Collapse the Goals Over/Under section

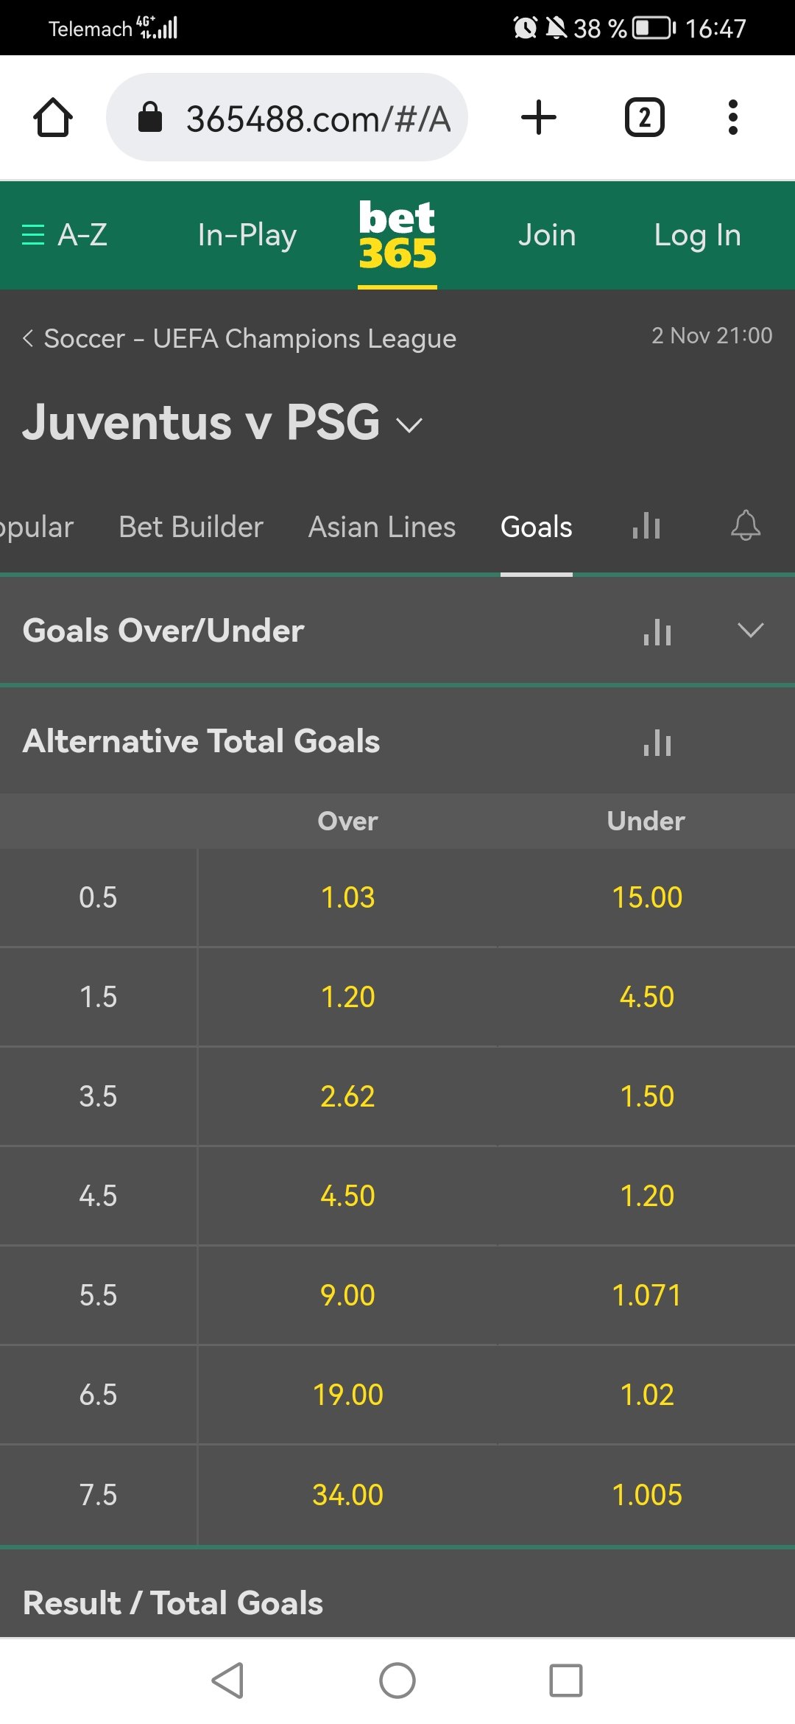click(x=750, y=631)
